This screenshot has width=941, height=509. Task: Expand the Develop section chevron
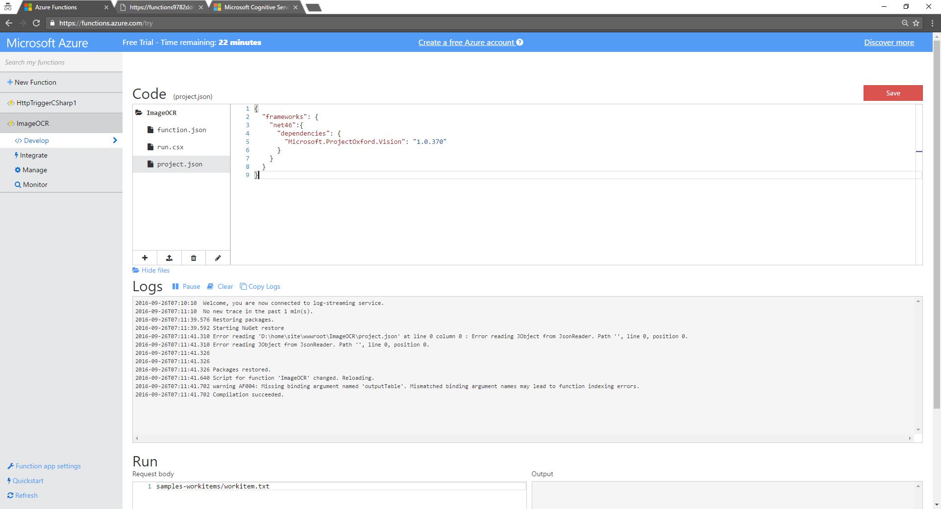click(115, 140)
